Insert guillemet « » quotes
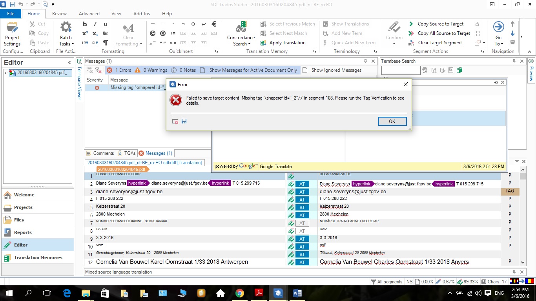 pyautogui.click(x=173, y=43)
